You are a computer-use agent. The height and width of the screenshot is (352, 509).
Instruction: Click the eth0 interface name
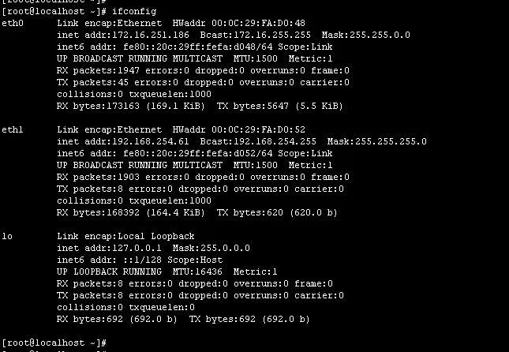[13, 24]
